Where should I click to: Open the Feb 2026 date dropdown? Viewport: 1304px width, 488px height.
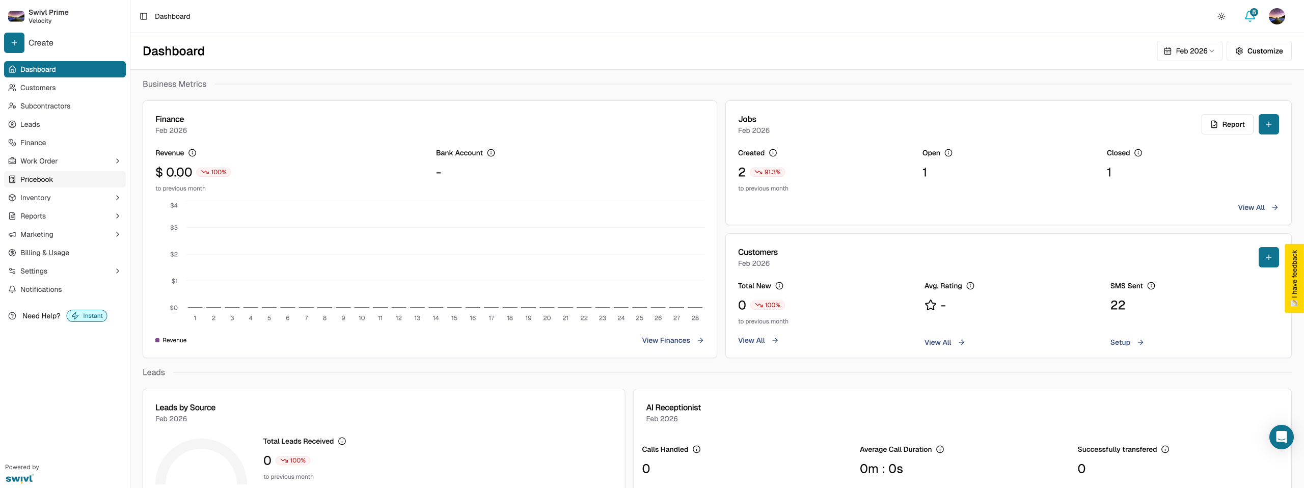1189,51
